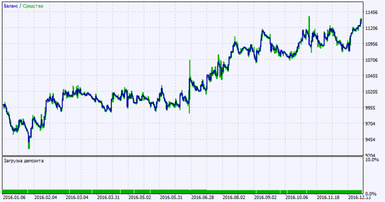Click the 2016.02.04 date label
Image resolution: width=385 pixels, height=202 pixels.
(46, 197)
